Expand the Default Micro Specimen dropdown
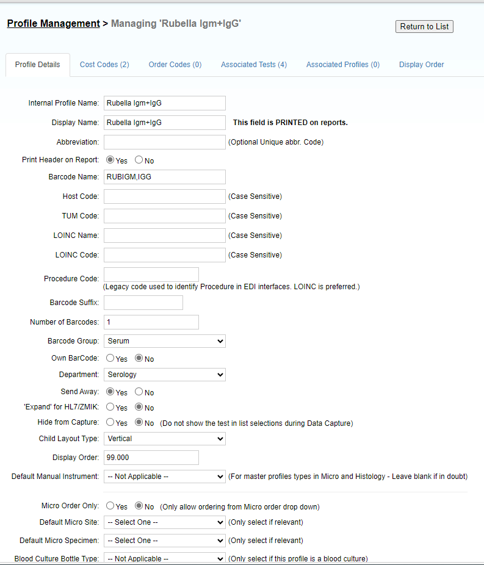Viewport: 484px width, 565px height. pyautogui.click(x=165, y=541)
